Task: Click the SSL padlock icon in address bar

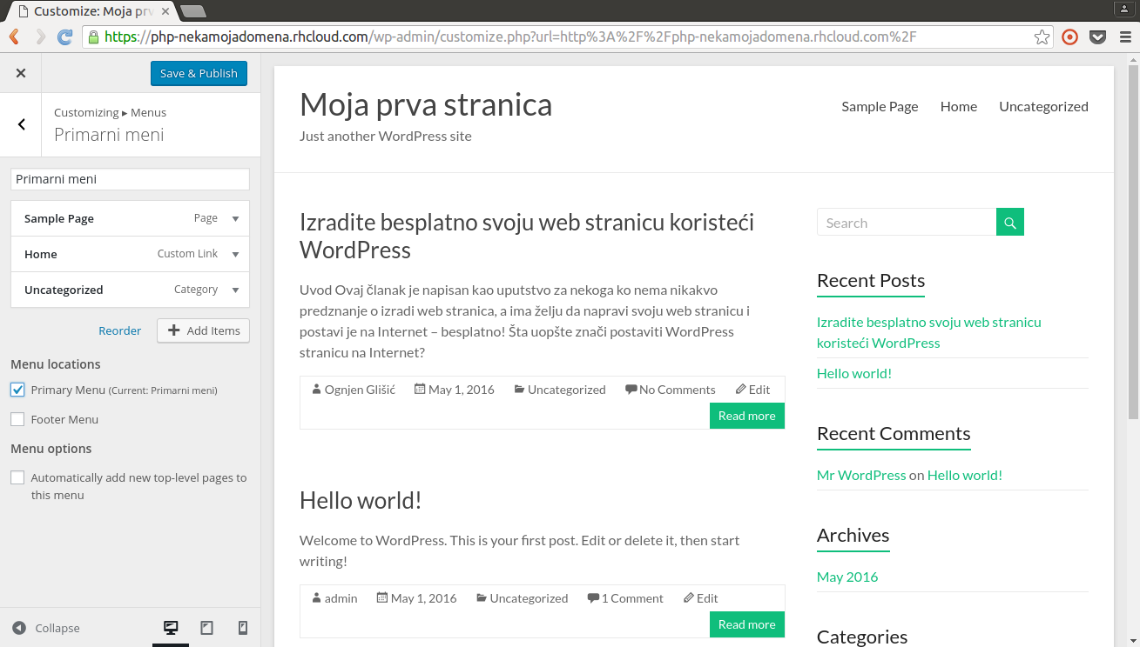Action: coord(94,37)
